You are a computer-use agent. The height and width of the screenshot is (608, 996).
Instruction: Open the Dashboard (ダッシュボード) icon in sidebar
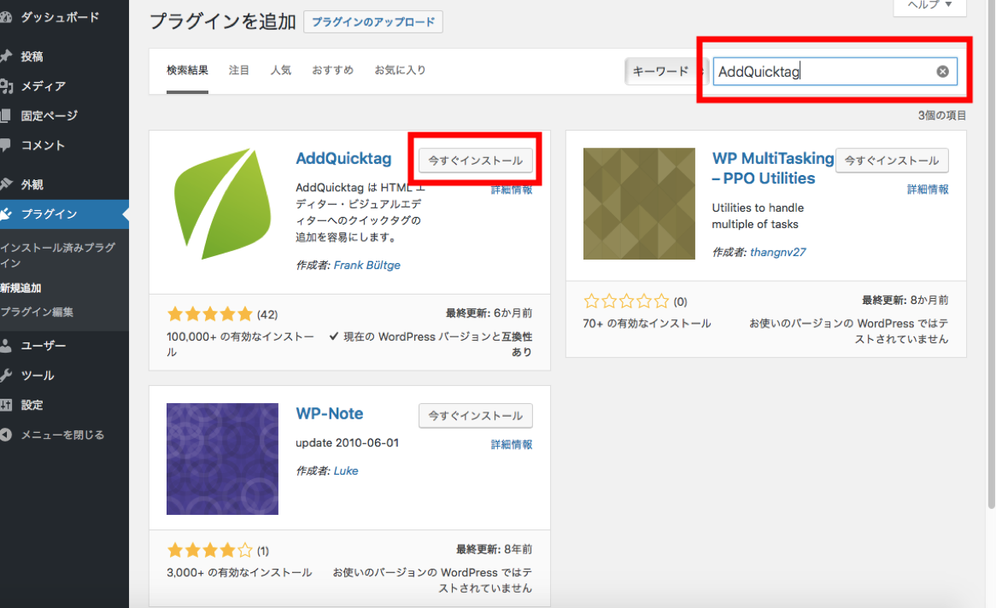[6, 18]
